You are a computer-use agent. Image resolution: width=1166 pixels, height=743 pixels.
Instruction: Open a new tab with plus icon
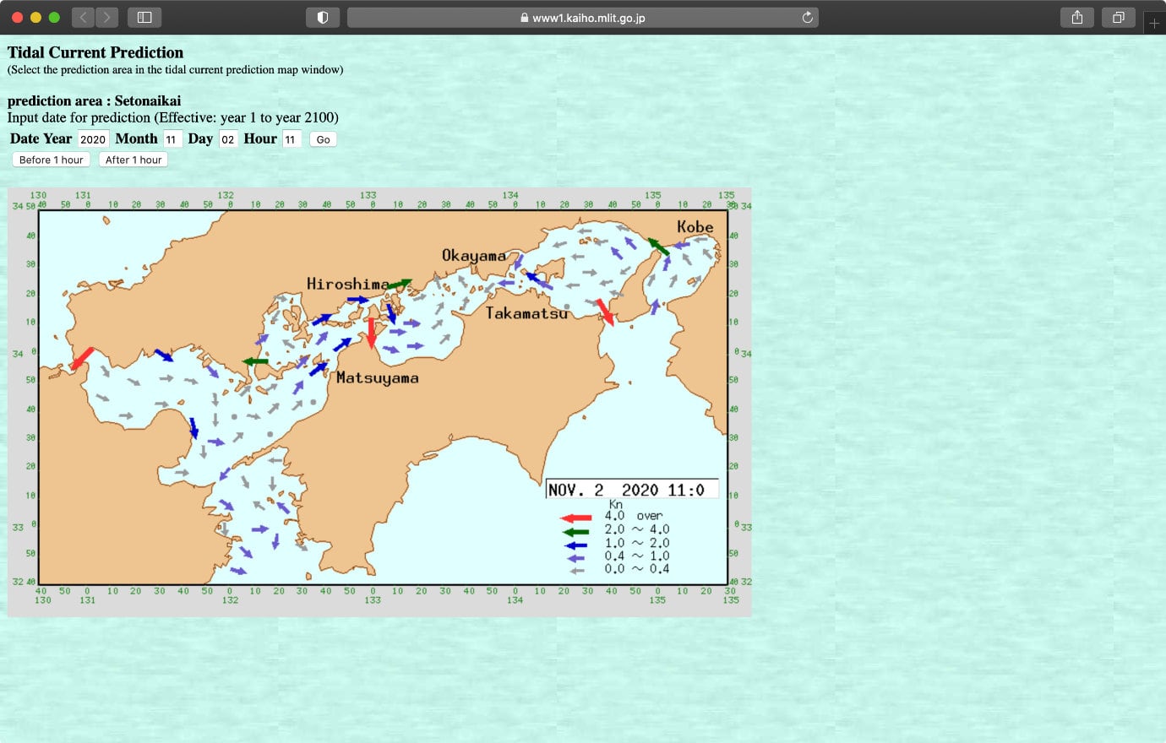(x=1154, y=23)
